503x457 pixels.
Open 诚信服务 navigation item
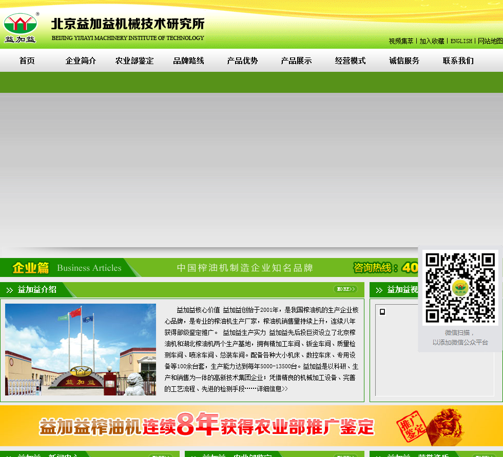pyautogui.click(x=404, y=61)
